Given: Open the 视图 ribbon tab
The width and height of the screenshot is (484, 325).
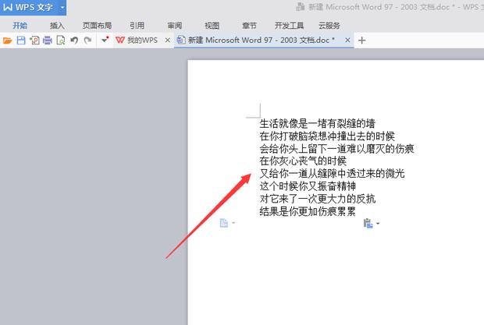Looking at the screenshot, I should (212, 25).
